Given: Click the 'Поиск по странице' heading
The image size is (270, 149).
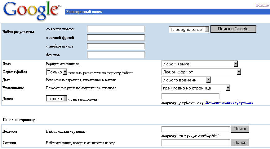Looking at the screenshot, I should tap(19, 120).
